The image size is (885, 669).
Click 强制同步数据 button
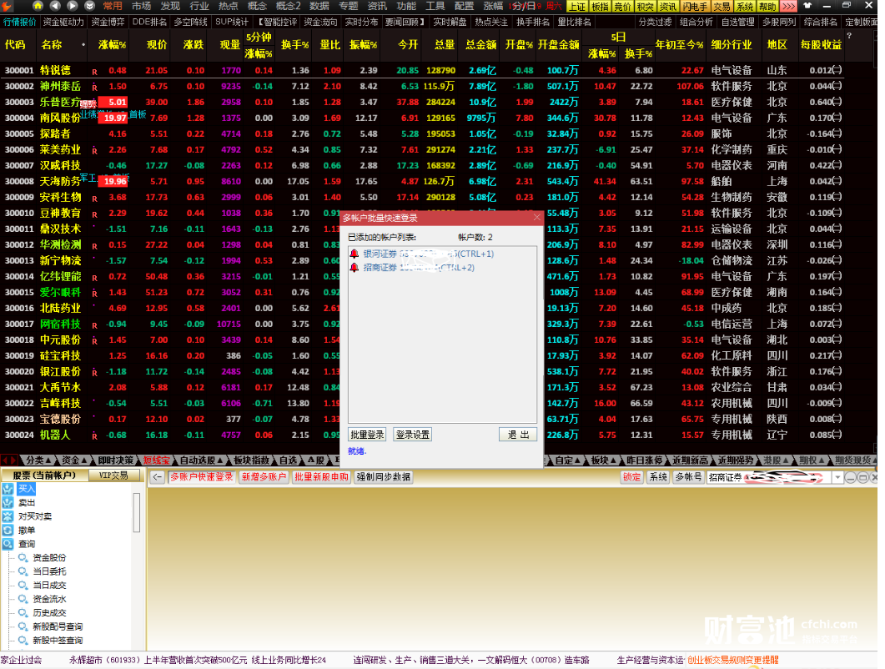click(383, 477)
